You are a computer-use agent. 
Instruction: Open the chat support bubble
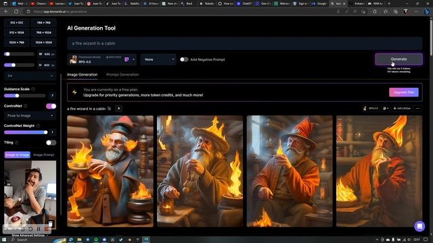pyautogui.click(x=419, y=226)
